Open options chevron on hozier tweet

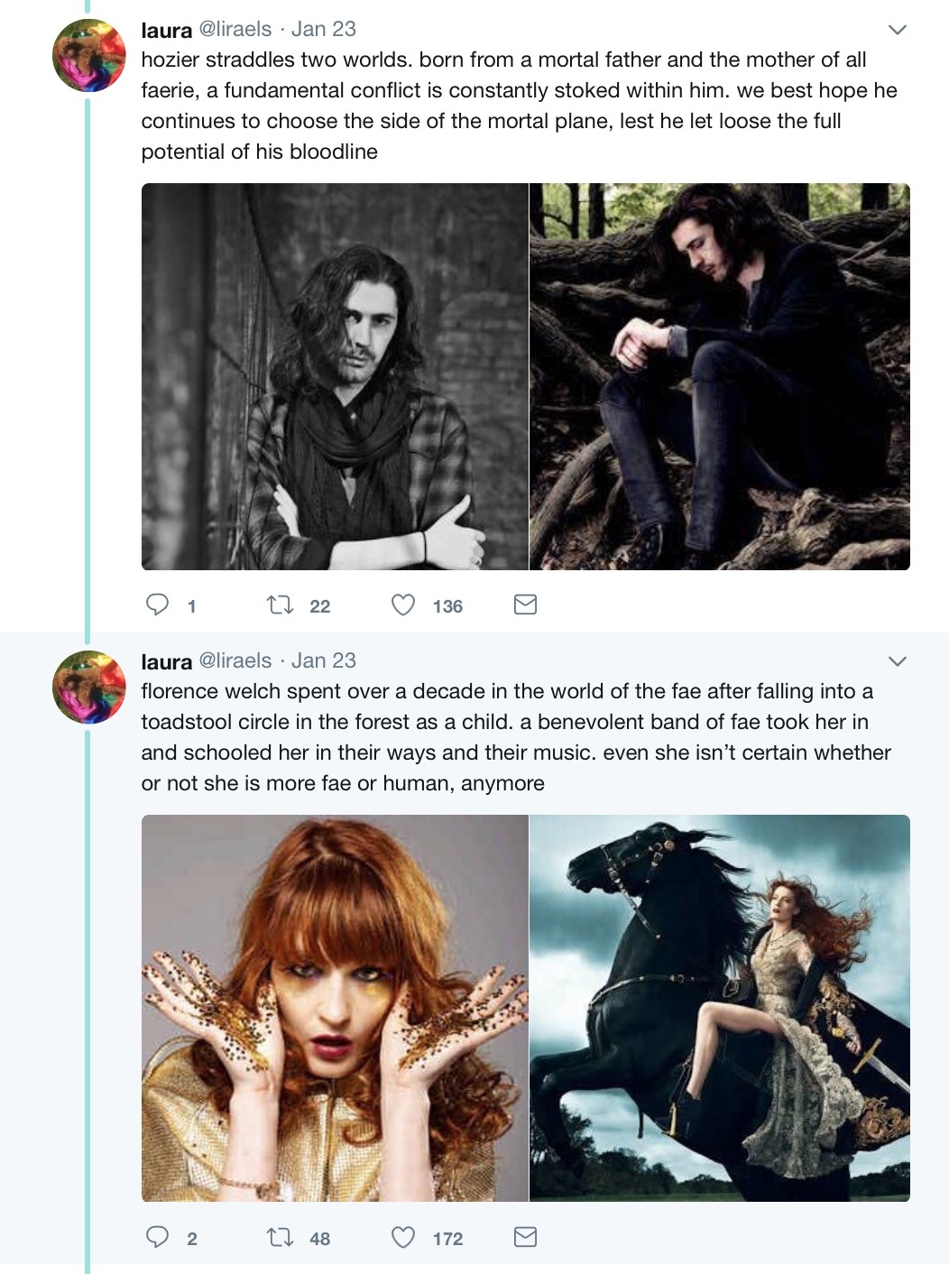[897, 30]
